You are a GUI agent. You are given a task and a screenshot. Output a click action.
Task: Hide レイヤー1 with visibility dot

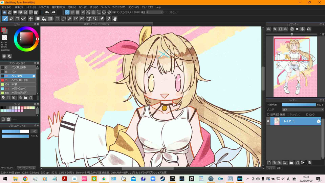(x=268, y=121)
